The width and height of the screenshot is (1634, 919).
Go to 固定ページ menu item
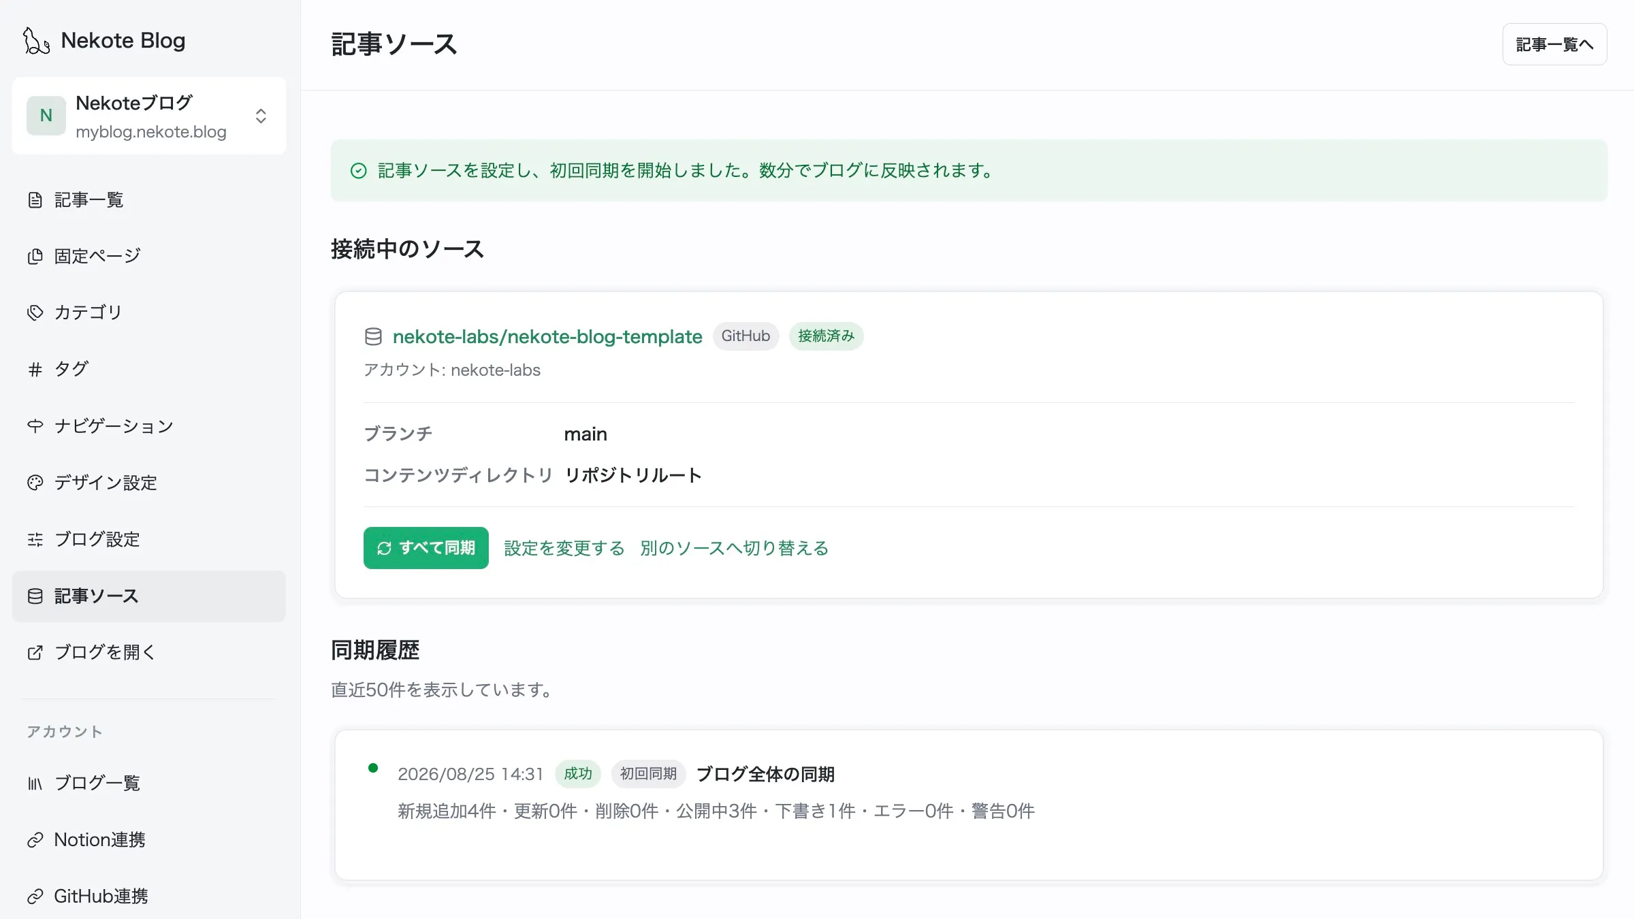click(x=149, y=256)
